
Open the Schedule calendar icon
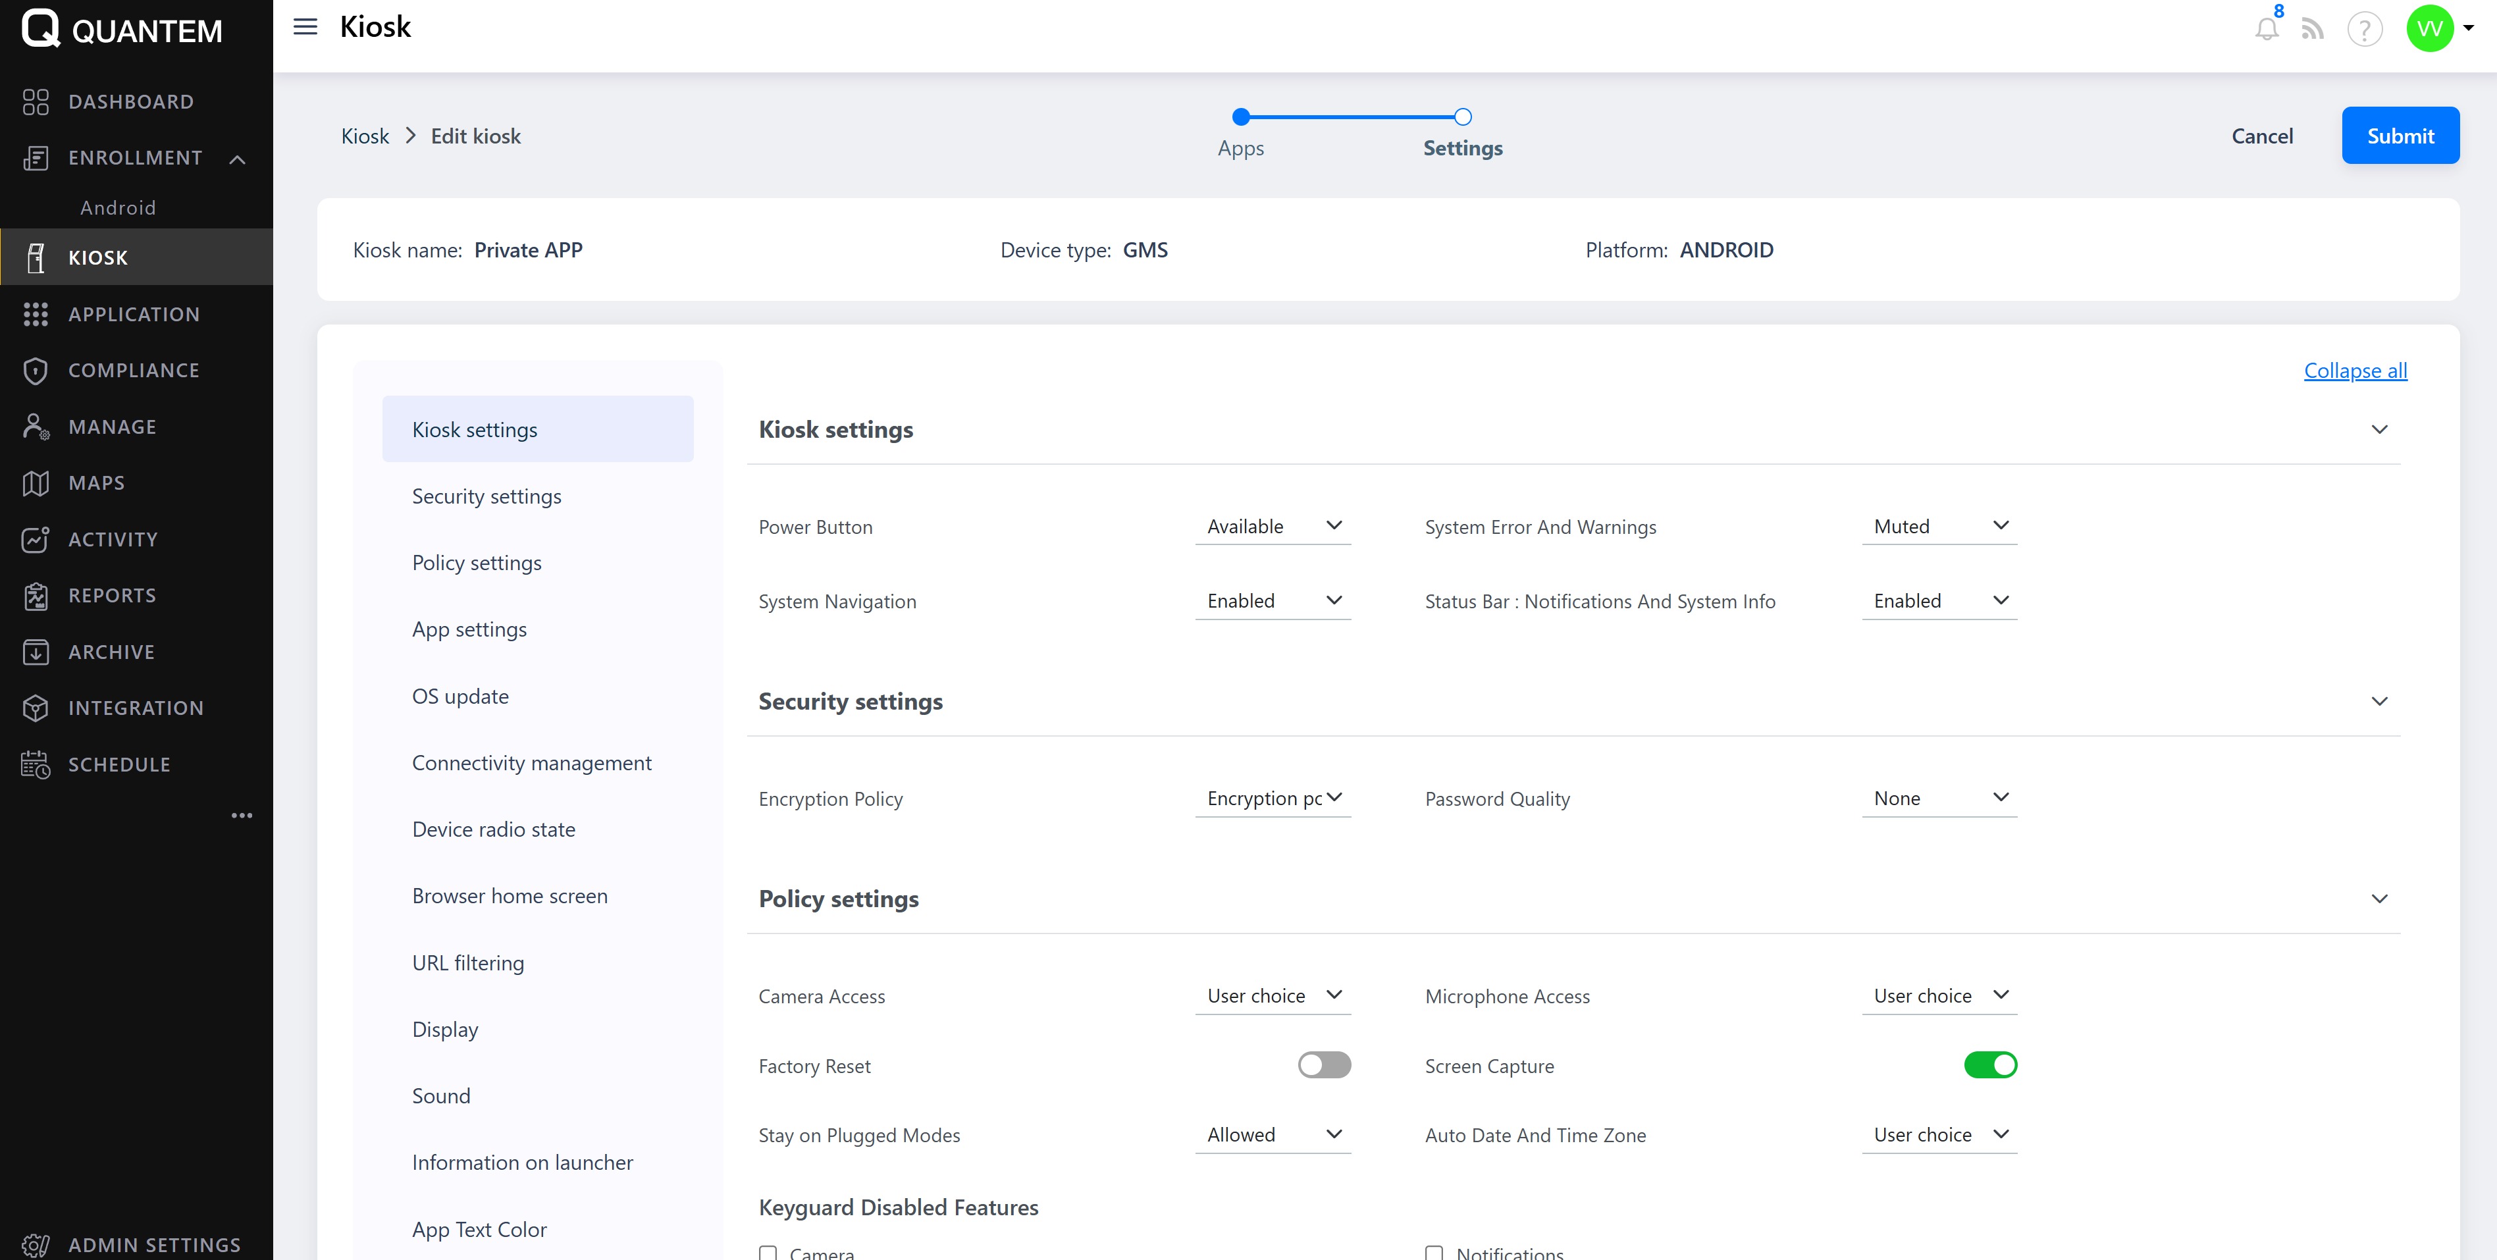36,765
